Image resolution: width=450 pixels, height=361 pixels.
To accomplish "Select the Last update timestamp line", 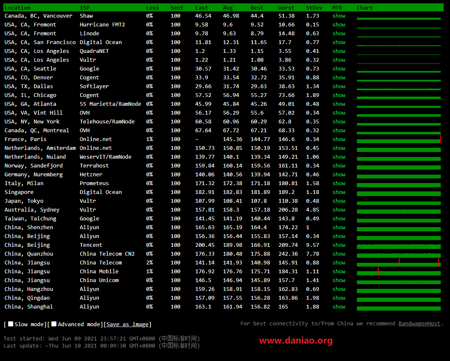I will 101,346.
